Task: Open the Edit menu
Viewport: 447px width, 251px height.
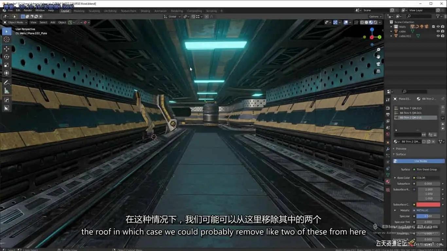Action: pyautogui.click(x=18, y=10)
